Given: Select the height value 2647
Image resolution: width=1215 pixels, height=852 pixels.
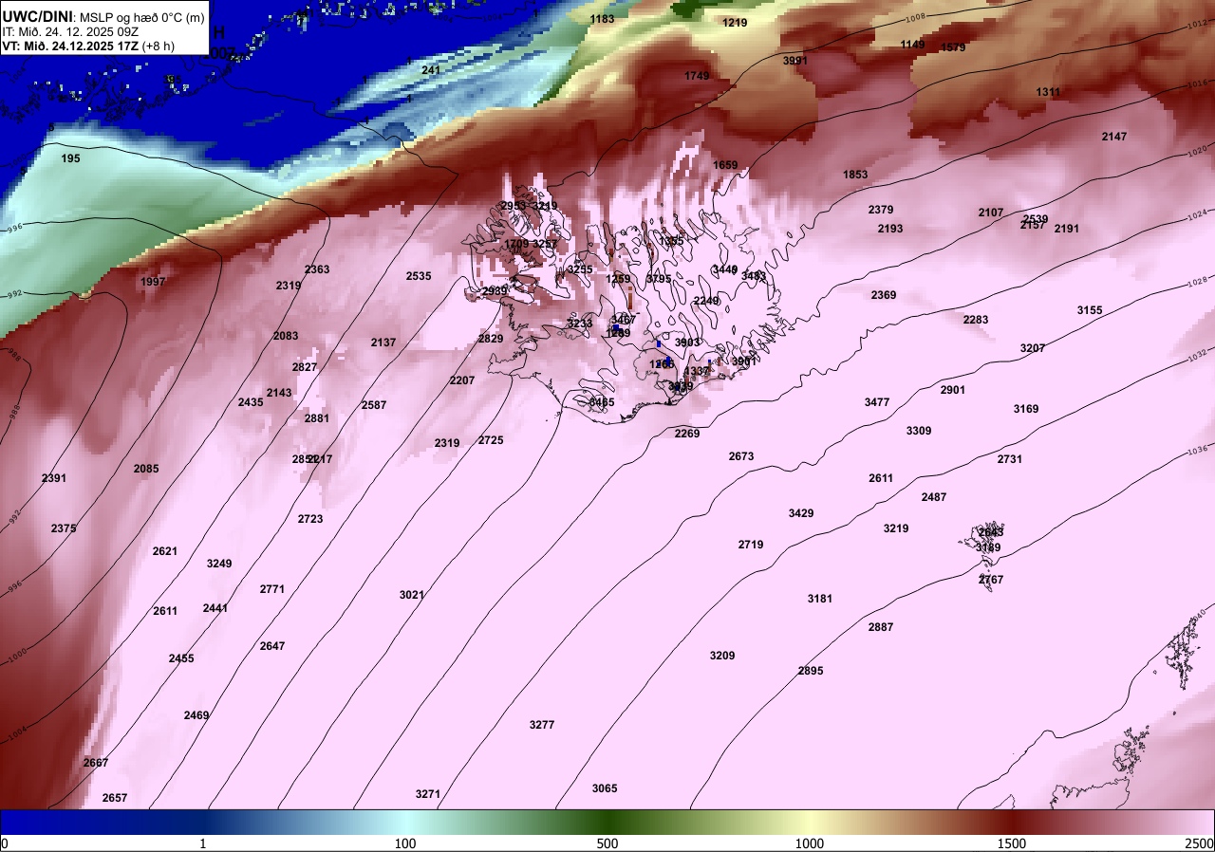Looking at the screenshot, I should 272,646.
